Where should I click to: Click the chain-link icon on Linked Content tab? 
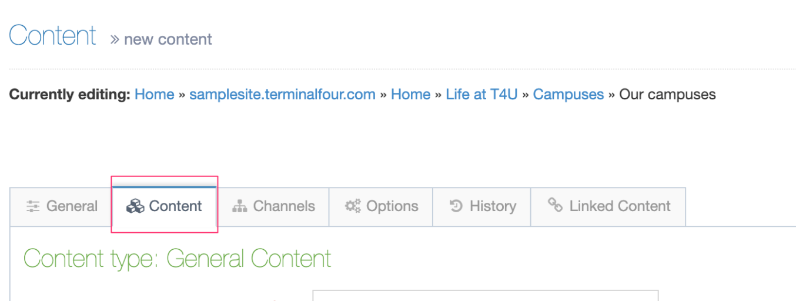click(556, 205)
